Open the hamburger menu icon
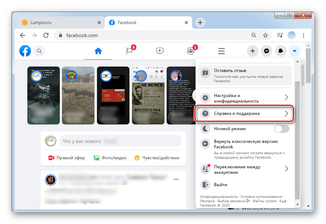This screenshot has width=326, height=224. tap(221, 51)
